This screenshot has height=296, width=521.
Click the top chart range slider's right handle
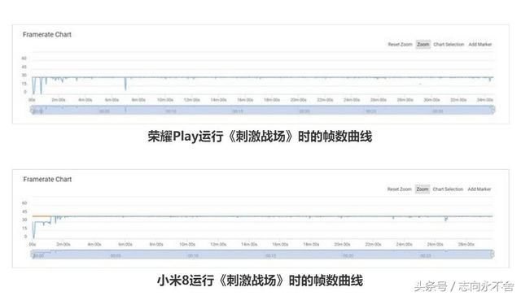(x=493, y=110)
